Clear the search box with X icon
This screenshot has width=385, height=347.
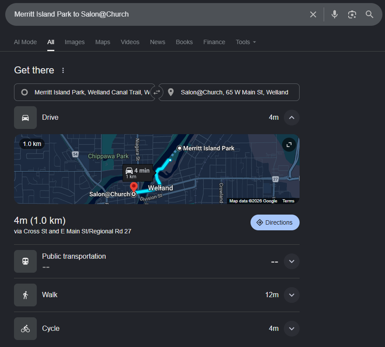[x=313, y=14]
